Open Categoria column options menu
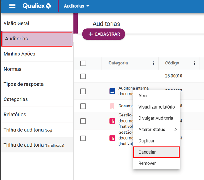204x180 pixels. [153, 63]
